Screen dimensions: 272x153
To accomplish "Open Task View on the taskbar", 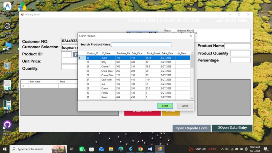I will tap(72, 149).
